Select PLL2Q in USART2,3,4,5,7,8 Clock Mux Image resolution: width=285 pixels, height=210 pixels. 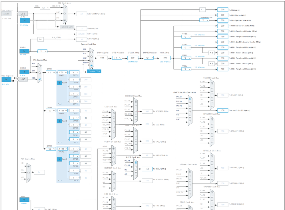click(x=190, y=103)
